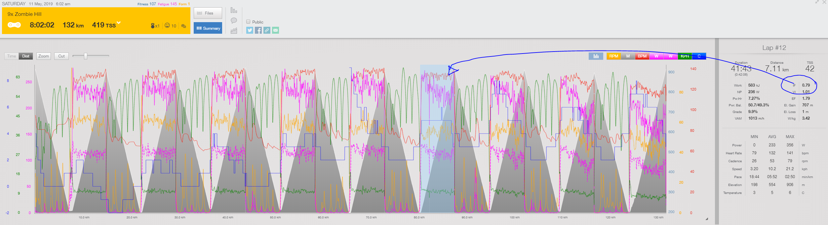Click the 132 km distance value
The image size is (828, 225).
point(73,25)
